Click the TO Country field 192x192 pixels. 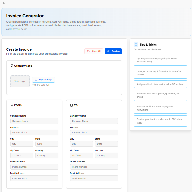pyautogui.click(x=106, y=156)
